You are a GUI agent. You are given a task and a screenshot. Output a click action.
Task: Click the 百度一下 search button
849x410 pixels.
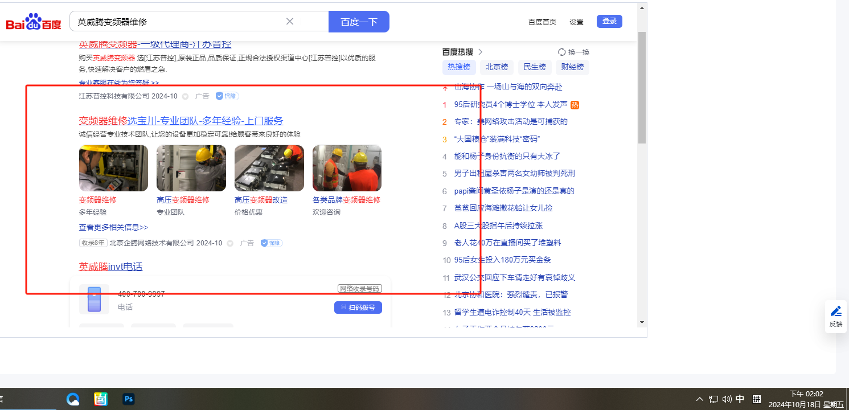click(359, 22)
